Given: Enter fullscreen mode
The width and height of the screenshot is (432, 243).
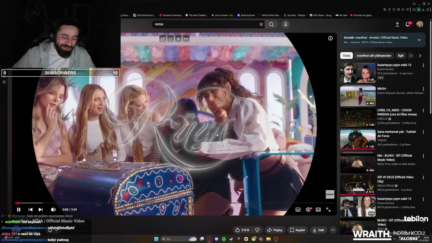Looking at the screenshot, I should coord(328,210).
